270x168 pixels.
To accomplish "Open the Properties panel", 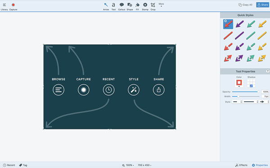I will [260, 165].
